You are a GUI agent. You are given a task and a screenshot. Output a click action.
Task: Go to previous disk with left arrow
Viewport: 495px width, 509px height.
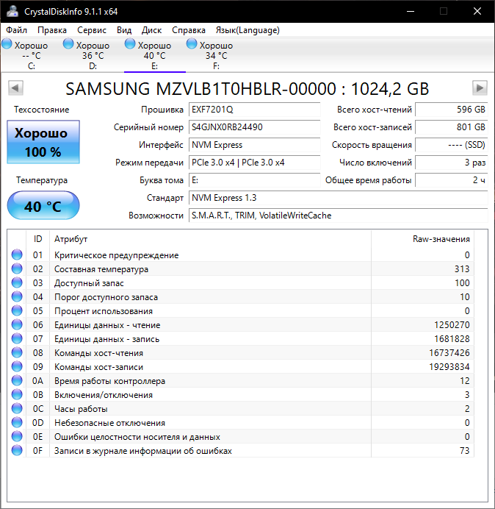(15, 88)
